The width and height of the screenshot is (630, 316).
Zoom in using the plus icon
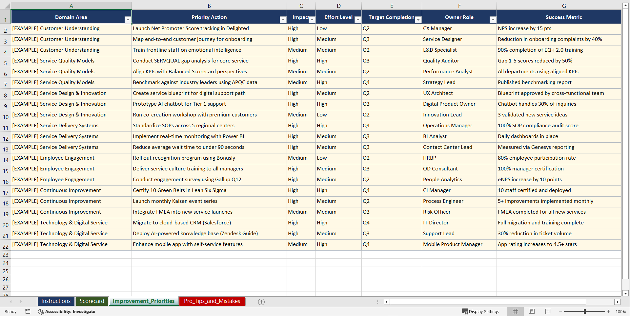(x=608, y=311)
